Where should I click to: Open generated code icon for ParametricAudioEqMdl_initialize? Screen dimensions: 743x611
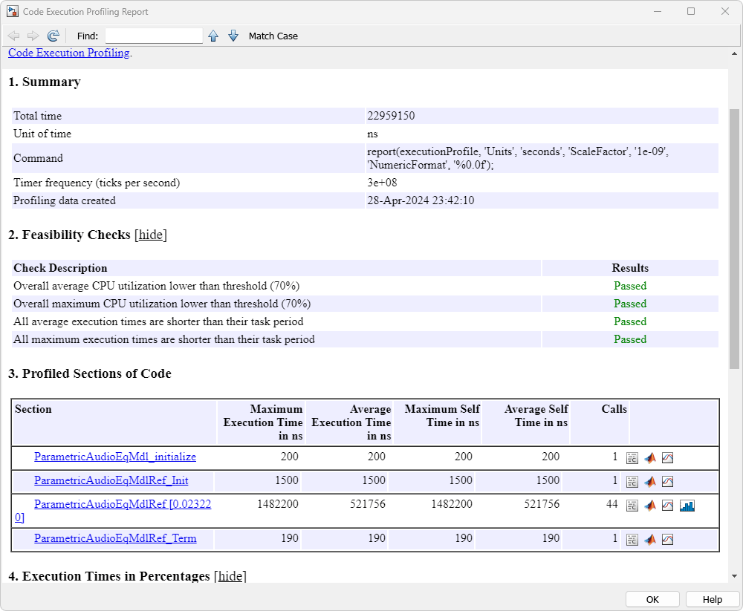point(632,458)
